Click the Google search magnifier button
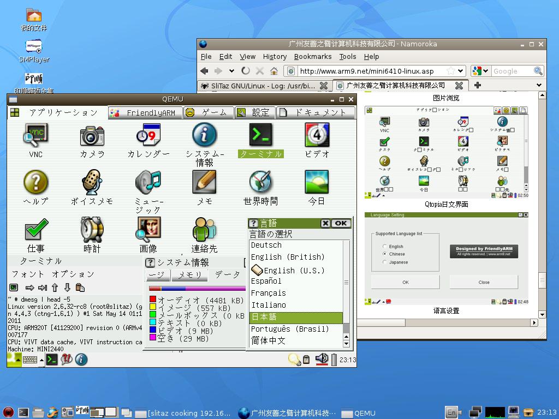 click(x=538, y=71)
